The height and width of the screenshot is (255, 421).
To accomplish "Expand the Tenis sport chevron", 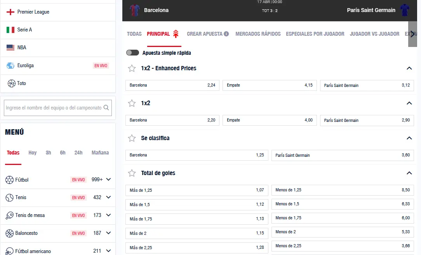I will (x=108, y=197).
